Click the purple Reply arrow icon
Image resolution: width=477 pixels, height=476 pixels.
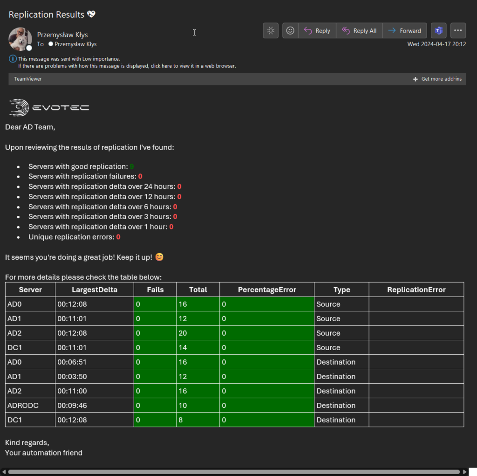(307, 30)
